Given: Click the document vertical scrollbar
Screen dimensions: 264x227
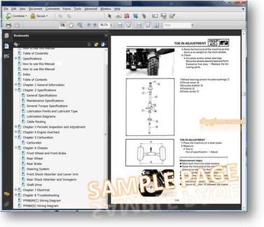Looking at the screenshot, I should click(x=244, y=121).
